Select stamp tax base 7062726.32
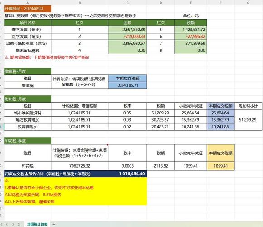Screen dimensions: 263x227 80,166
